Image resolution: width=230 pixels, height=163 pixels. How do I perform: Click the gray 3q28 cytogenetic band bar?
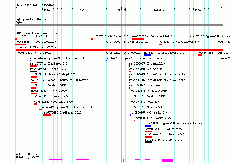[x=119, y=25]
